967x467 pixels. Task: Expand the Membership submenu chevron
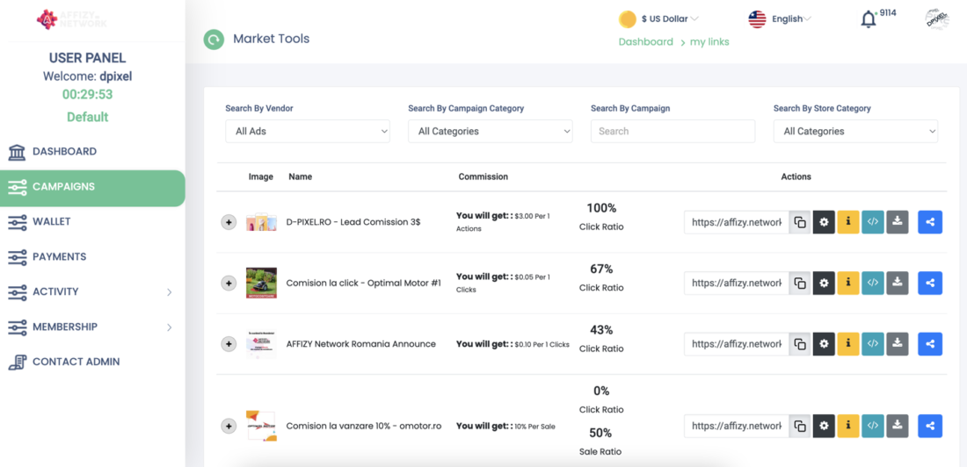click(x=169, y=327)
